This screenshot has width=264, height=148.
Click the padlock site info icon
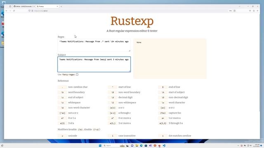32,11
